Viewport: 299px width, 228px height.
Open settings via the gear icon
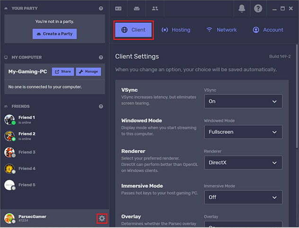tap(102, 219)
